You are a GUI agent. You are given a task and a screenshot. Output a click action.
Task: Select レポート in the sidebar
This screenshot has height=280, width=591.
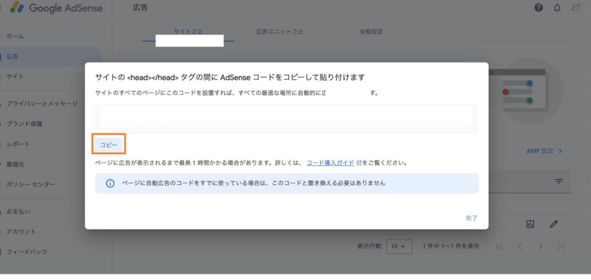coord(18,144)
